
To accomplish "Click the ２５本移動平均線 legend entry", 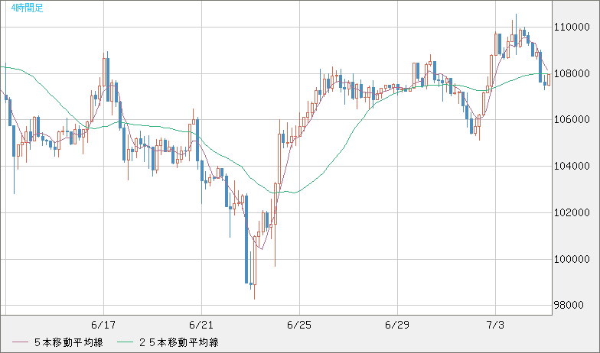I will tap(179, 342).
